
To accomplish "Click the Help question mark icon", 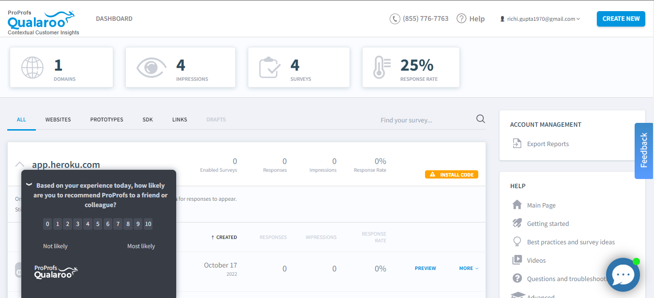I will pos(461,18).
